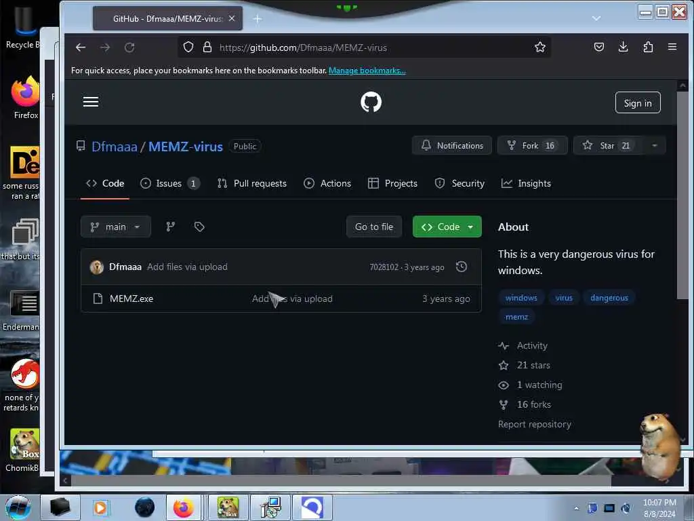
Task: View commit history via the clock icon
Action: tap(461, 267)
